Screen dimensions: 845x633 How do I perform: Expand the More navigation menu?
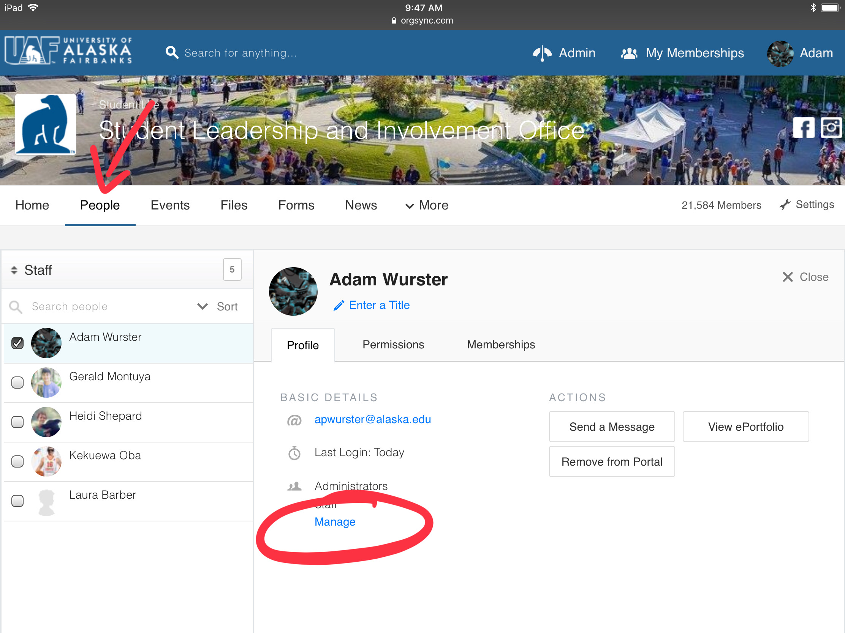pyautogui.click(x=427, y=205)
